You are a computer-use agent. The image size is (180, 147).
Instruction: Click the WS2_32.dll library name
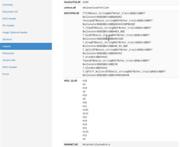click(70, 81)
